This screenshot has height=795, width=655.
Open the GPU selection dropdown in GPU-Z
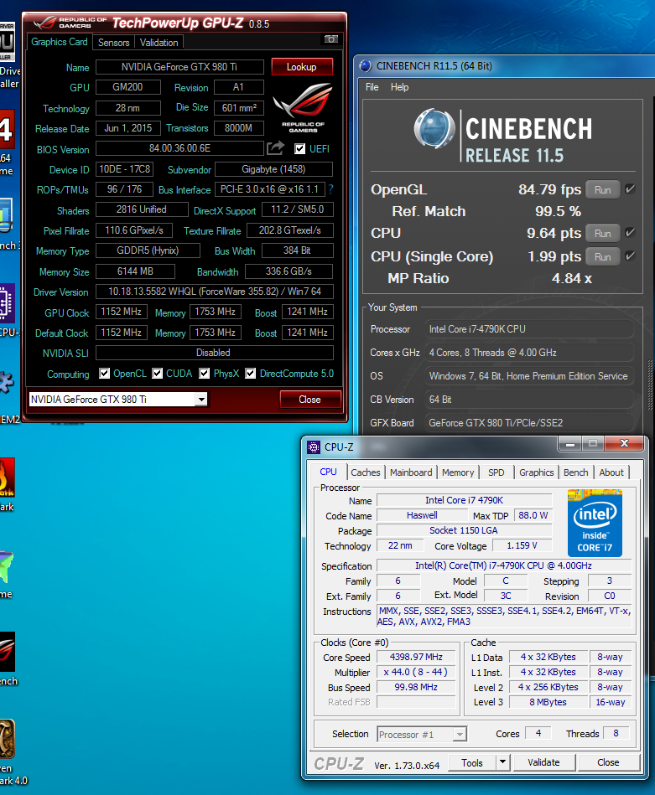[201, 400]
